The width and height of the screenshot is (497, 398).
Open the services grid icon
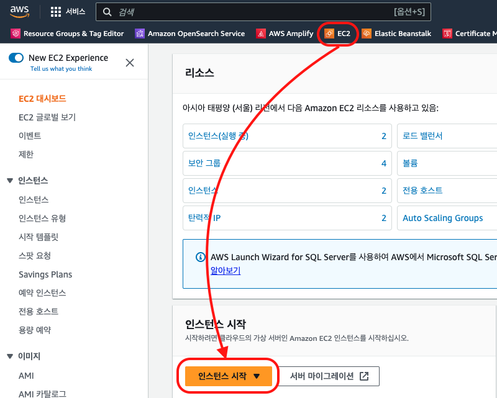tap(56, 12)
